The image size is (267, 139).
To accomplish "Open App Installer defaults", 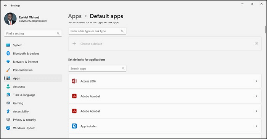I will pos(165,126).
